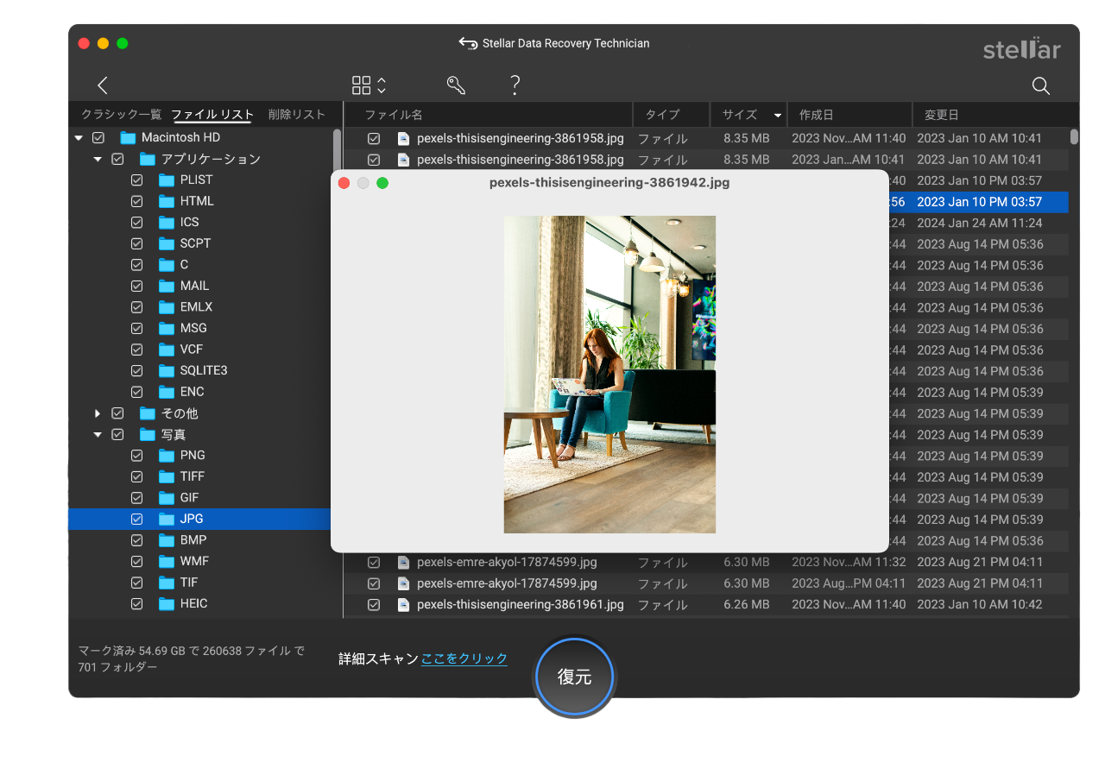This screenshot has height=775, width=1105.
Task: Select the SCPT folder icon
Action: tap(167, 243)
